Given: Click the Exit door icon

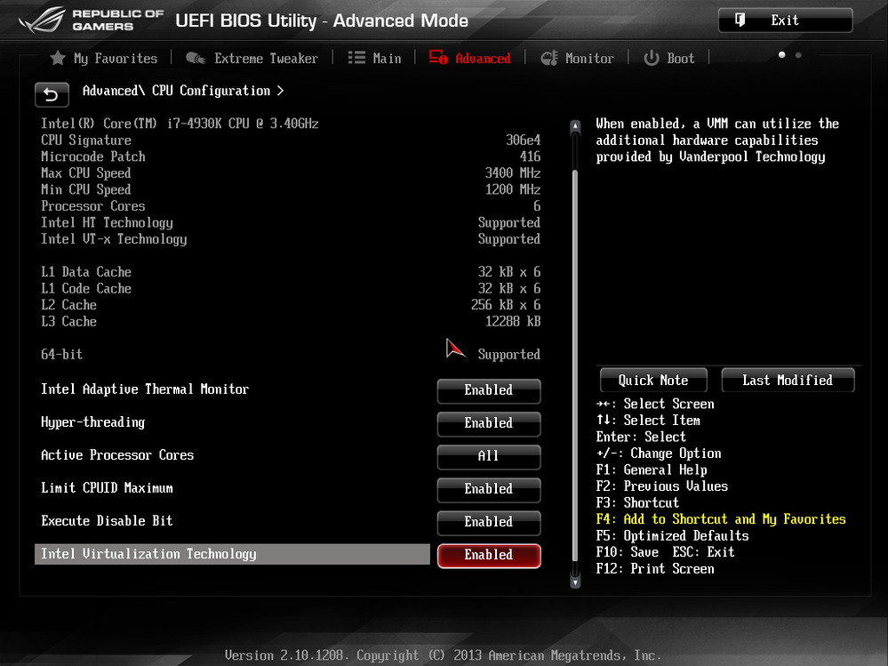Looking at the screenshot, I should (740, 20).
